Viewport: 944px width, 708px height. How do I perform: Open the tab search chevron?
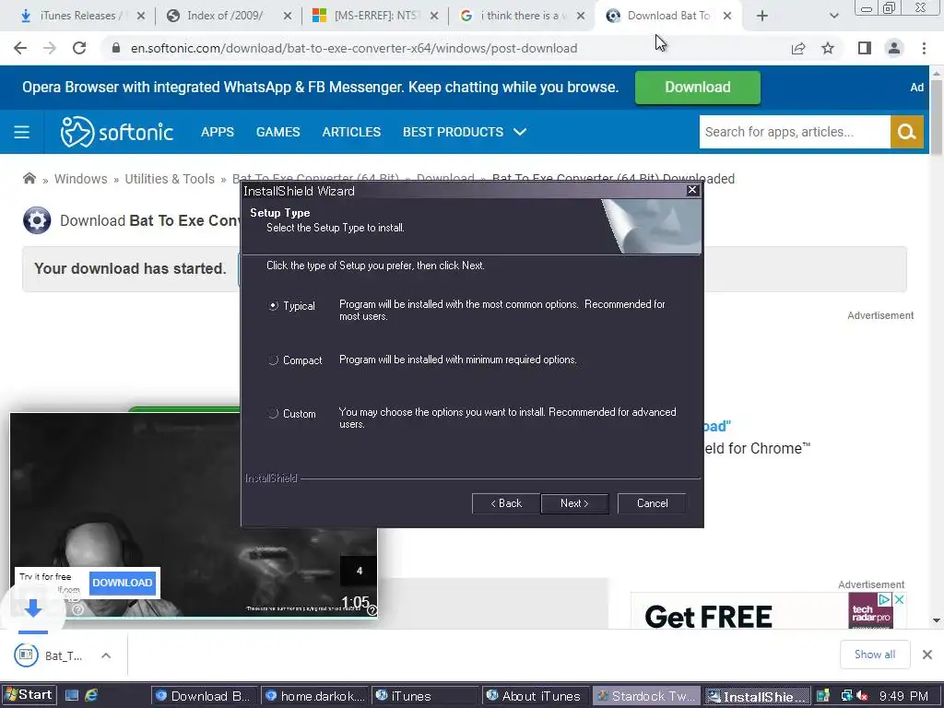click(x=833, y=16)
